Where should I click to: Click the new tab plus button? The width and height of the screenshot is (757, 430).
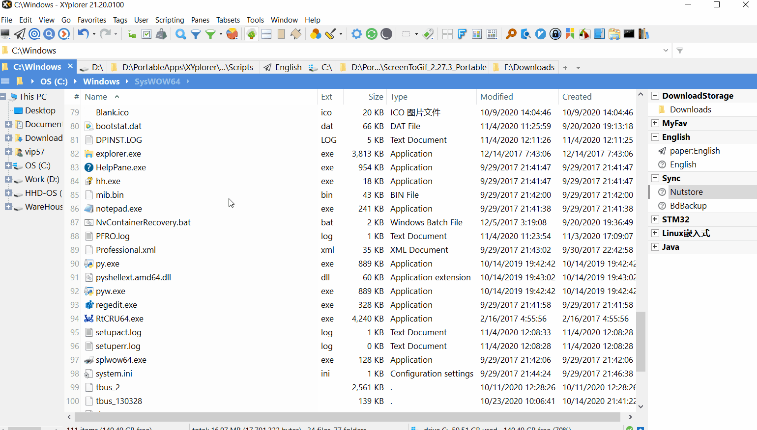pos(565,67)
